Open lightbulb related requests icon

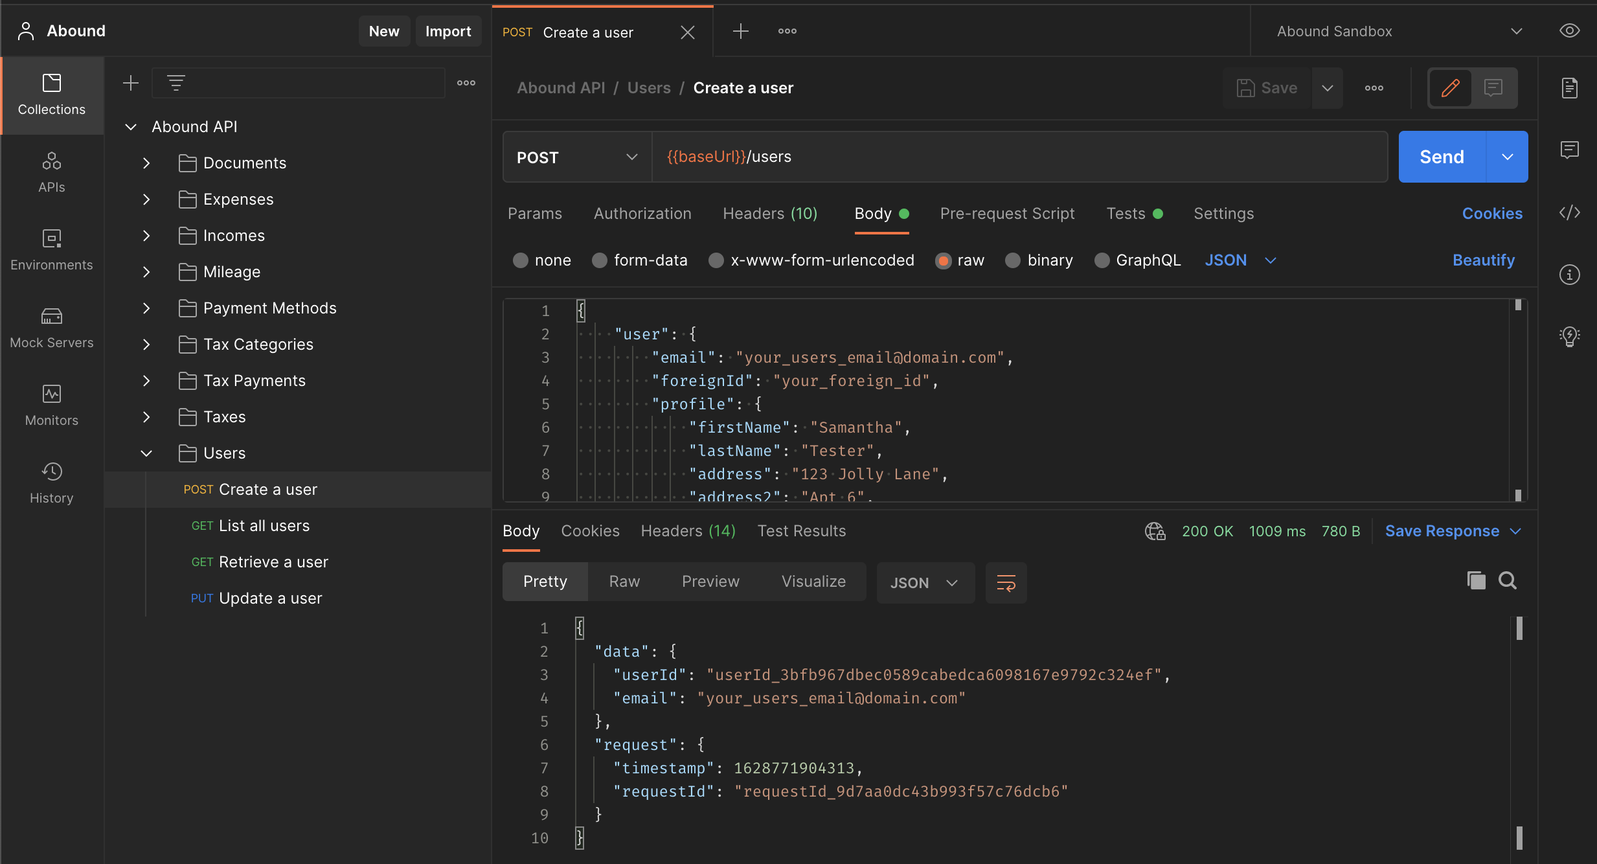coord(1570,337)
